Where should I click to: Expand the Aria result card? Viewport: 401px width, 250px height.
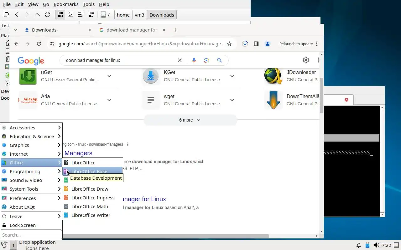[109, 100]
